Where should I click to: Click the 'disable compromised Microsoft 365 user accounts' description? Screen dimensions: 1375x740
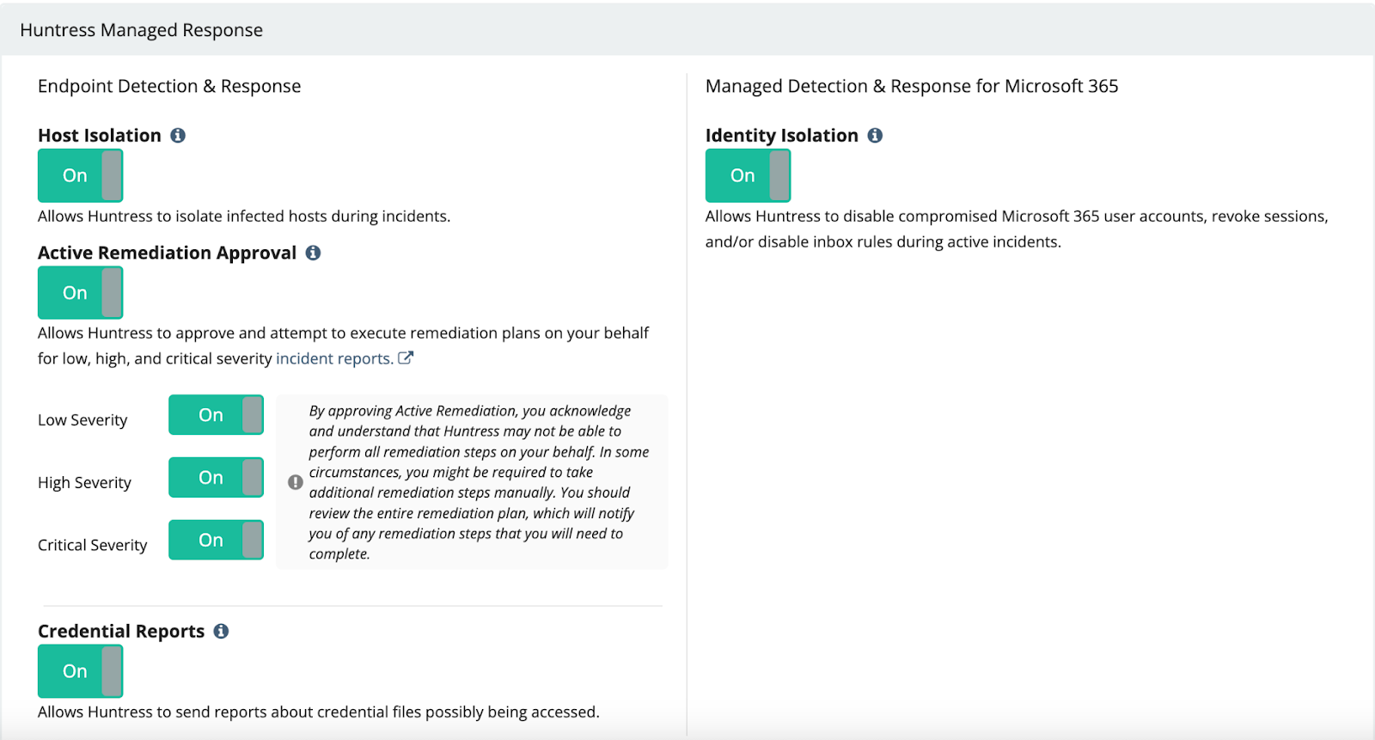point(1017,229)
